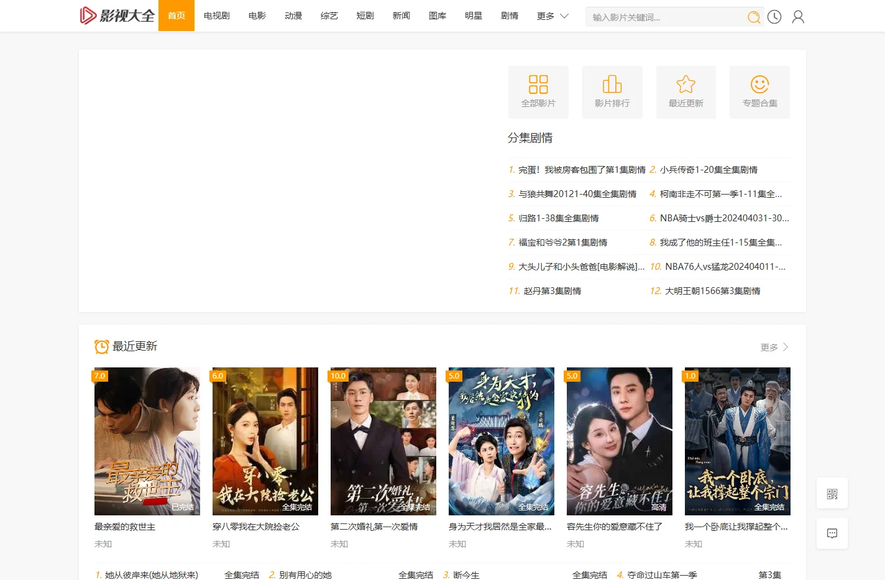Open 赵丹第3集剧情 link
Image resolution: width=885 pixels, height=580 pixels.
(553, 291)
